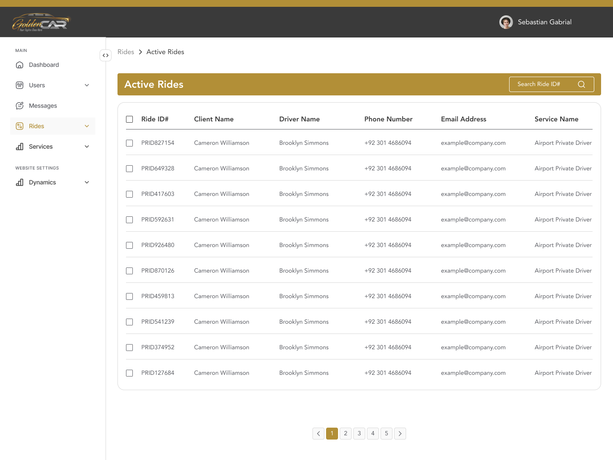The height and width of the screenshot is (460, 613).
Task: Click the Rides breadcrumb link
Action: pos(126,52)
